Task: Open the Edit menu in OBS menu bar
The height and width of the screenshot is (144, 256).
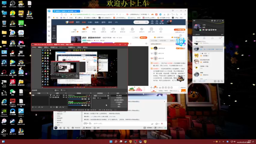Action: (40, 47)
